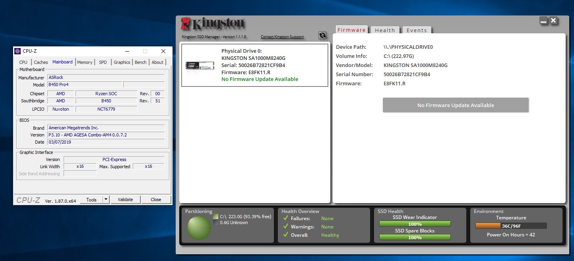Image resolution: width=574 pixels, height=261 pixels.
Task: Minimize the Kingston SSD Manager window
Action: (x=543, y=21)
